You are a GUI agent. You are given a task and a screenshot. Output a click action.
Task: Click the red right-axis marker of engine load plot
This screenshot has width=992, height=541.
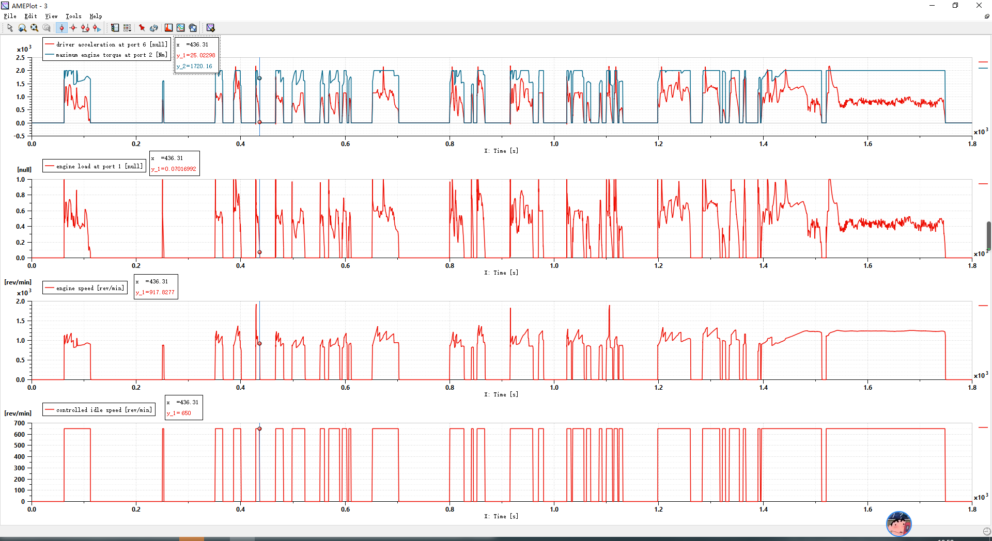[x=983, y=184]
